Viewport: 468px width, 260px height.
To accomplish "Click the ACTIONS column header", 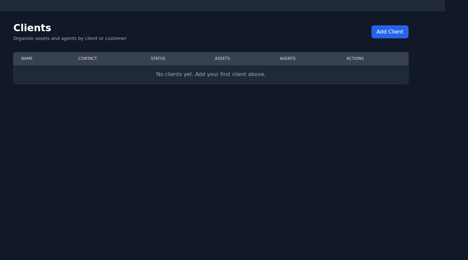I will tap(355, 58).
